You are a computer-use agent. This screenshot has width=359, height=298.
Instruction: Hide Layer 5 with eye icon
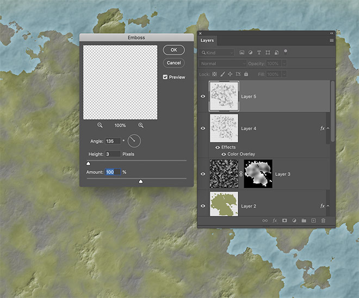[x=203, y=96]
